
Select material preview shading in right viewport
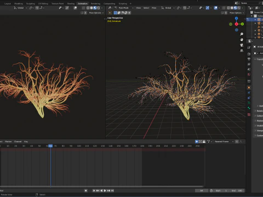236,8
